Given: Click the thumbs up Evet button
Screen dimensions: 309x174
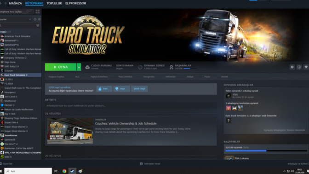Looking at the screenshot, I should [104, 89].
